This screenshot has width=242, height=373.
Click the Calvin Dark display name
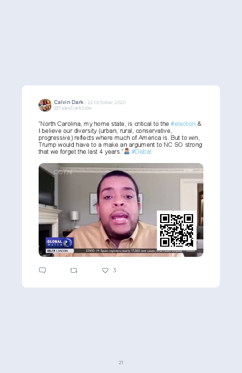pos(68,102)
